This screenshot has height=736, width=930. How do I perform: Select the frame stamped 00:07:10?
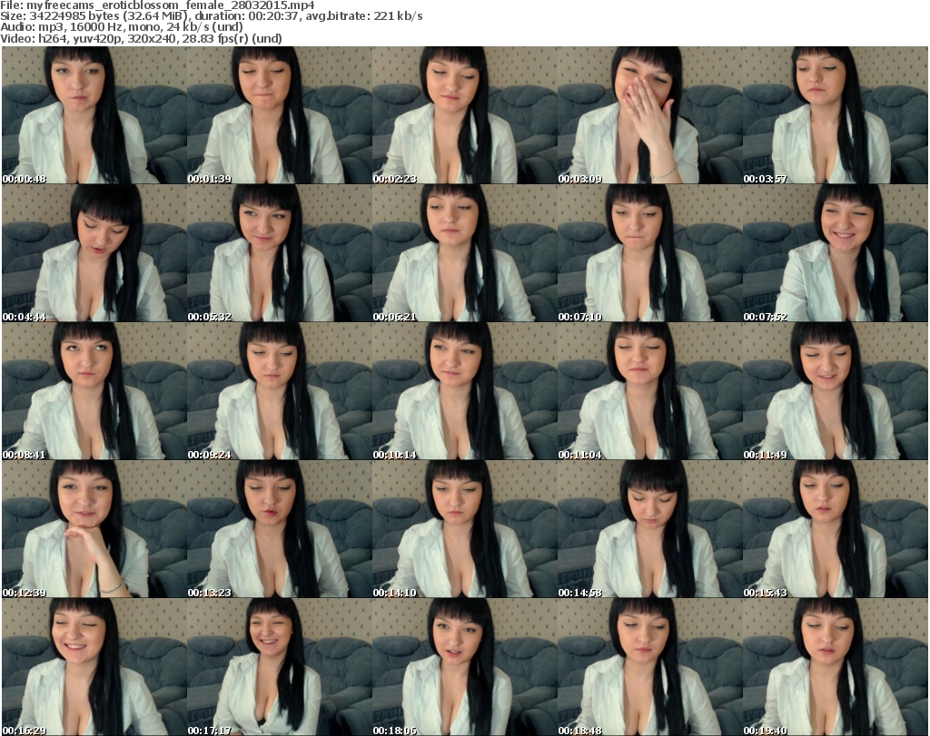coord(650,253)
